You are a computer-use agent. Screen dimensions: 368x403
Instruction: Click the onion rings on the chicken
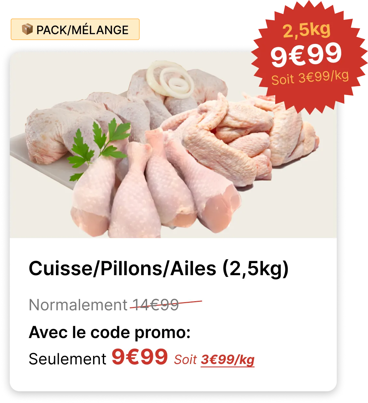(x=170, y=79)
